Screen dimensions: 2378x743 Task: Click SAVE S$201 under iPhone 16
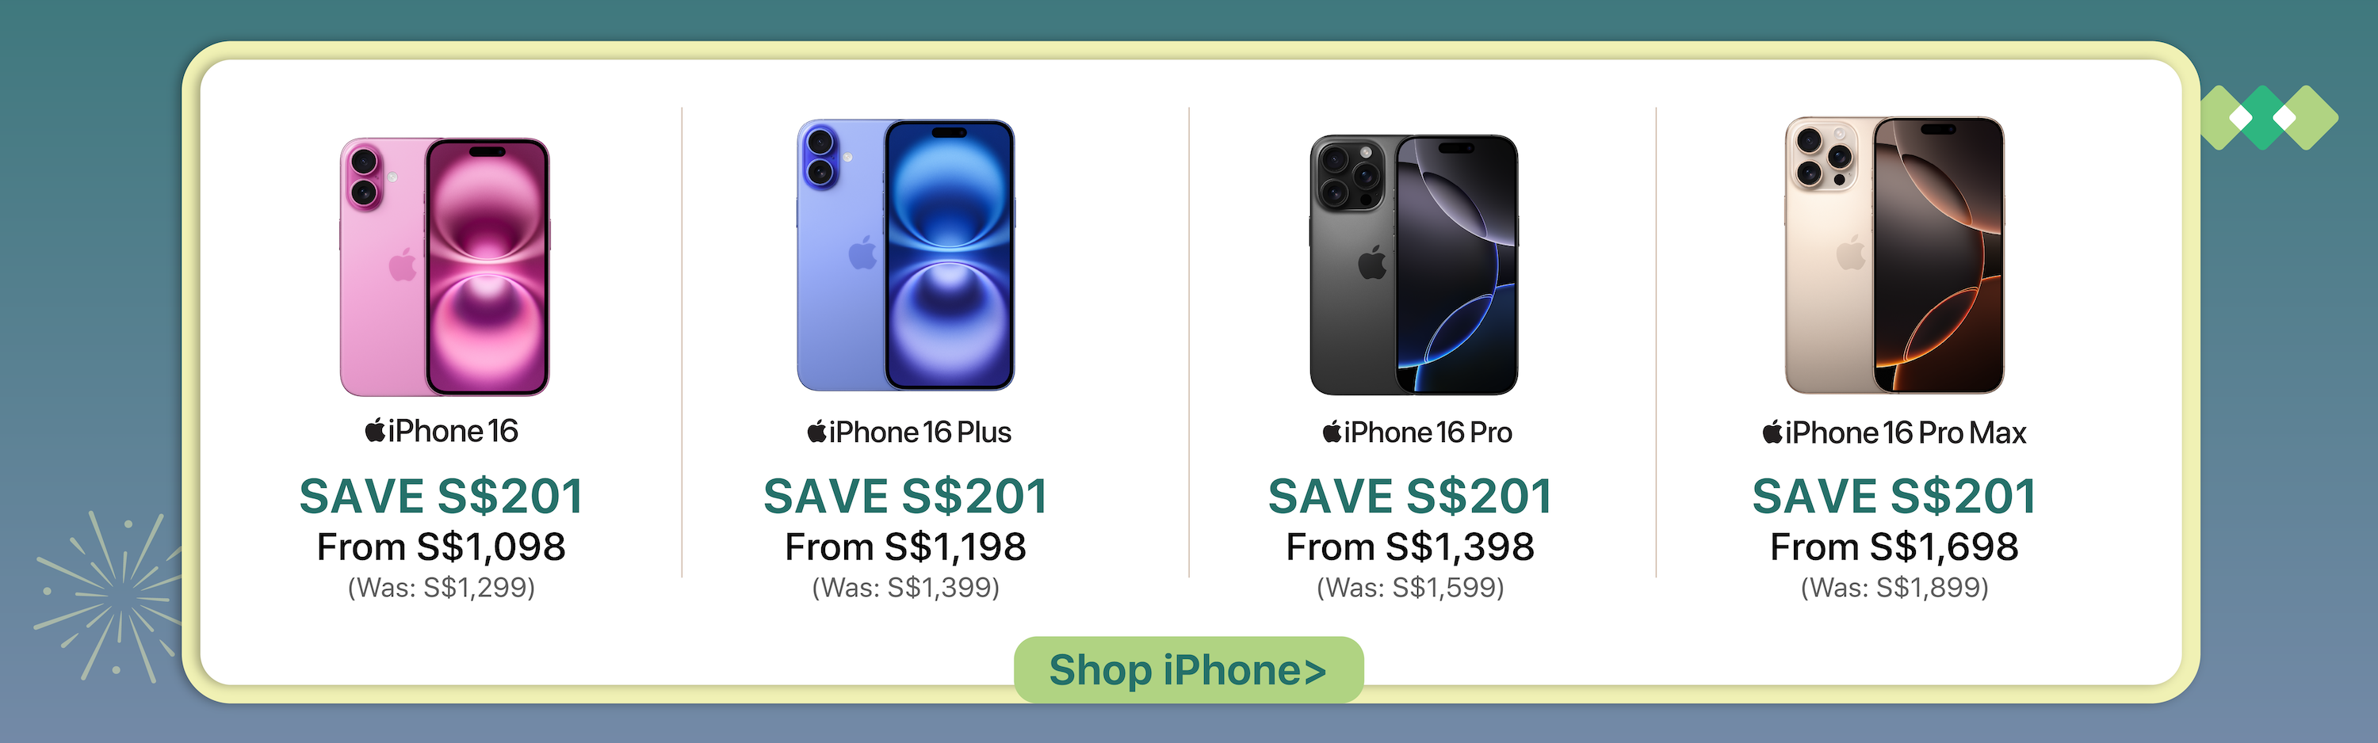click(442, 497)
